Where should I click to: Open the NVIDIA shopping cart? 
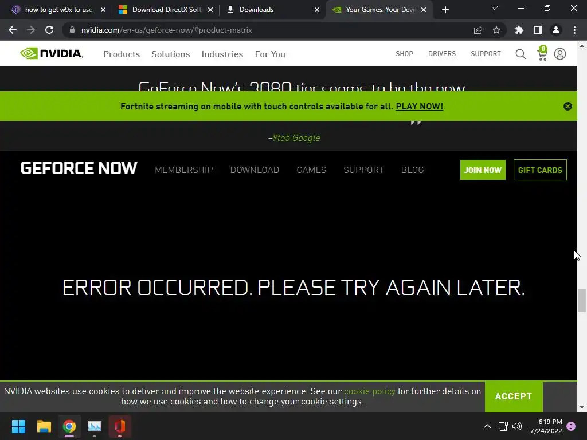(542, 53)
